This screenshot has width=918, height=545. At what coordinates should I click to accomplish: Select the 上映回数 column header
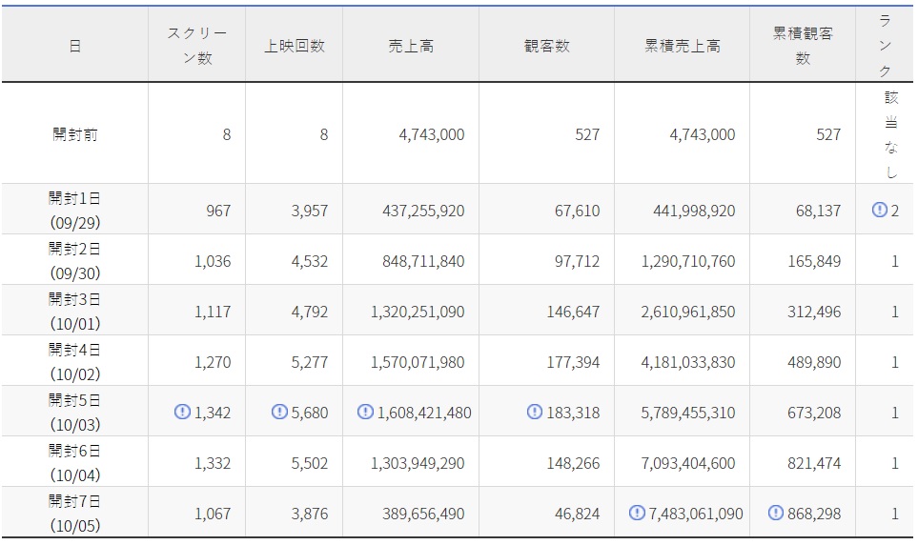pos(295,46)
